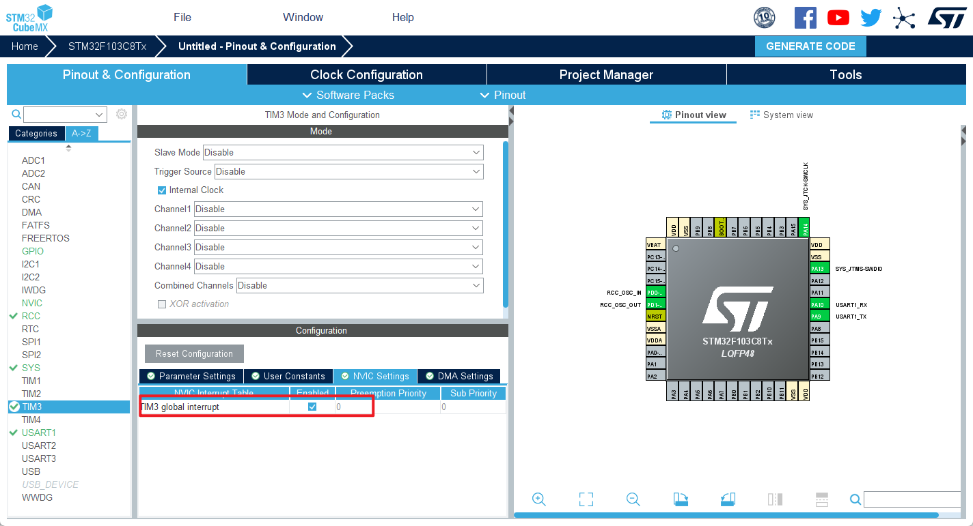Rotate the chip view counterclockwise

click(728, 499)
